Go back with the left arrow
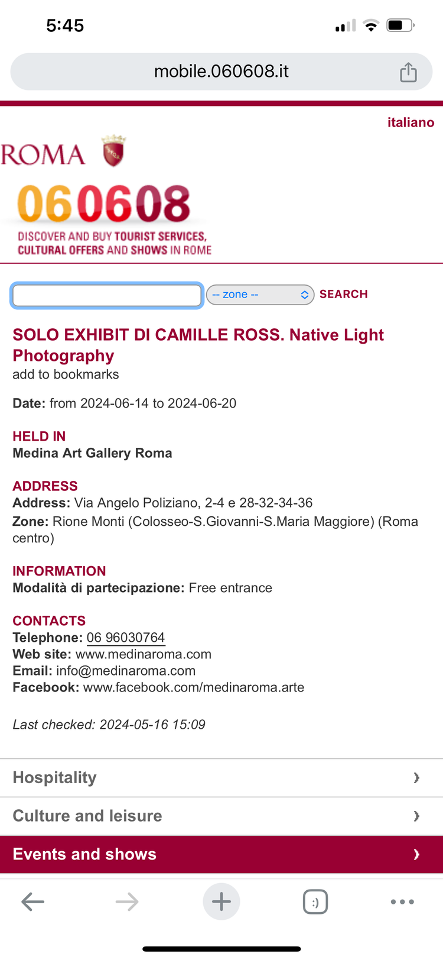This screenshot has width=443, height=960. click(x=32, y=901)
